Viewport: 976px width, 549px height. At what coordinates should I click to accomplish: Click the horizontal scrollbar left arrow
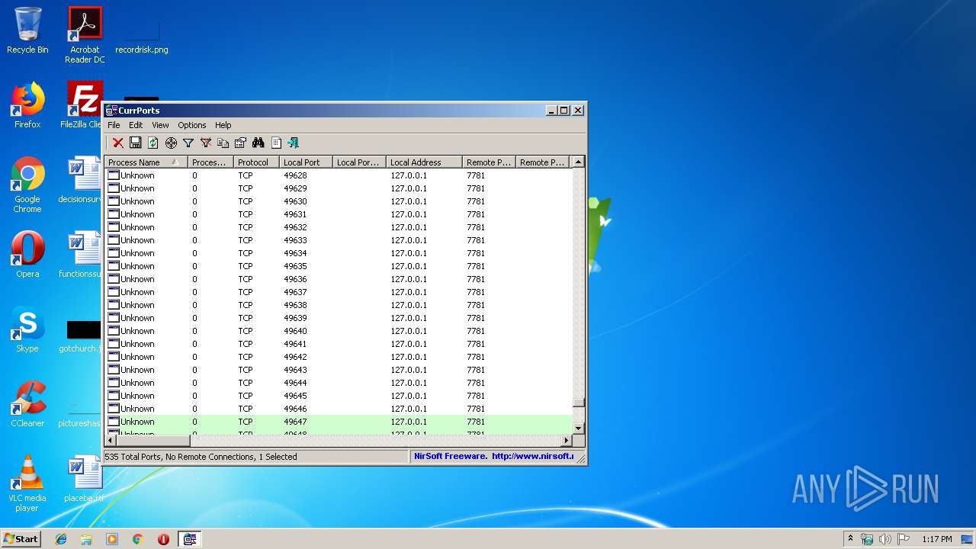[110, 441]
